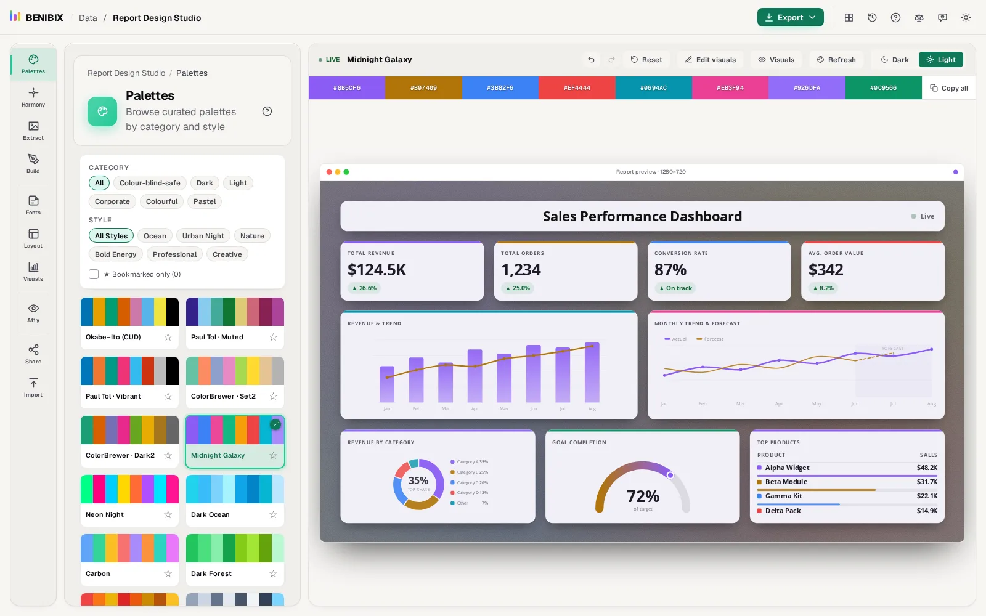Screen dimensions: 986x616
Task: Open the Extract tool in sidebar
Action: coord(33,131)
